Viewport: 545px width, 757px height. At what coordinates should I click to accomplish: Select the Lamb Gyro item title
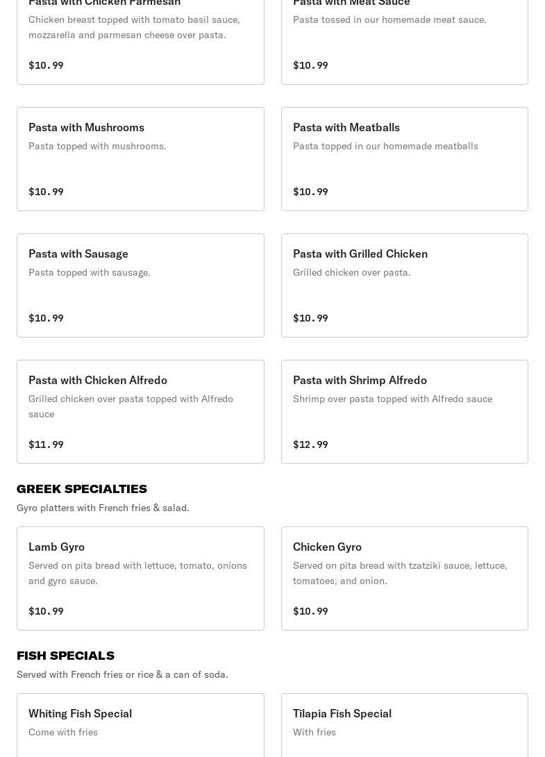click(x=56, y=547)
